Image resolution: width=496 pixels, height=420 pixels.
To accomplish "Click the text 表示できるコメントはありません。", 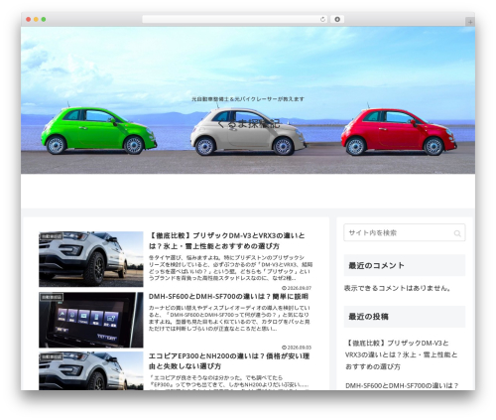I will pos(398,288).
